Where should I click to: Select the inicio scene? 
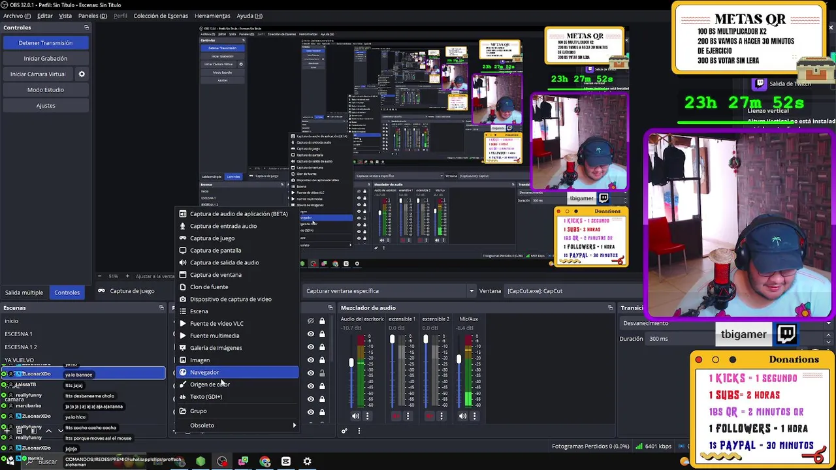(82, 321)
